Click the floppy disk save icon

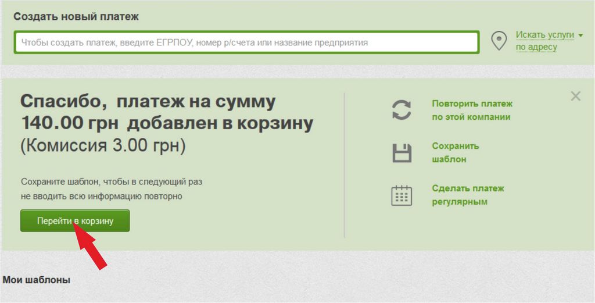pyautogui.click(x=402, y=153)
